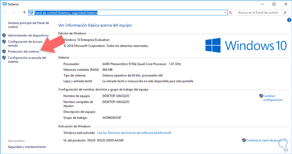292x154 pixels.
Task: Open Configuración avanzada del sistema
Action: [27, 59]
